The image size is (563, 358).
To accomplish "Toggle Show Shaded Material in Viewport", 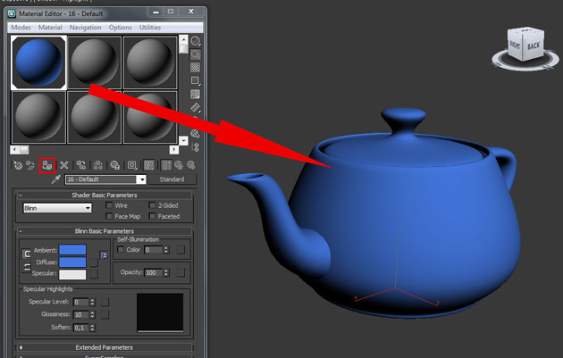I will coord(149,165).
